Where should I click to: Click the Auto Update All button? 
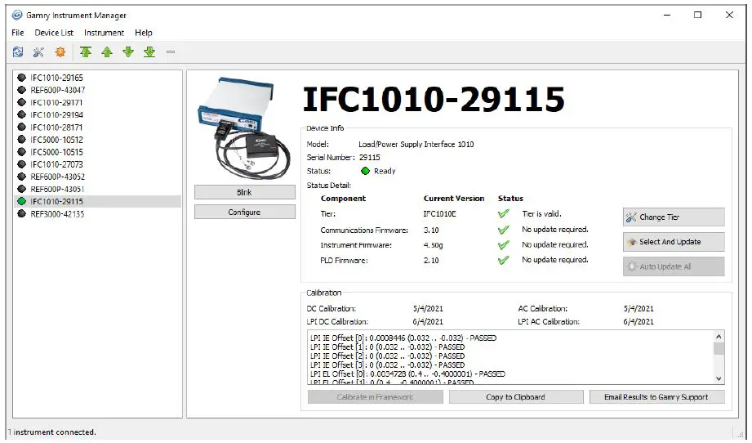(674, 266)
